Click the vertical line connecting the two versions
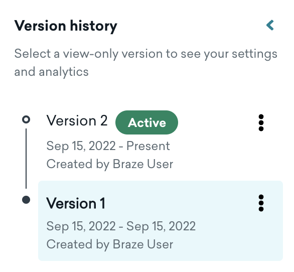The width and height of the screenshot is (294, 272). click(26, 159)
